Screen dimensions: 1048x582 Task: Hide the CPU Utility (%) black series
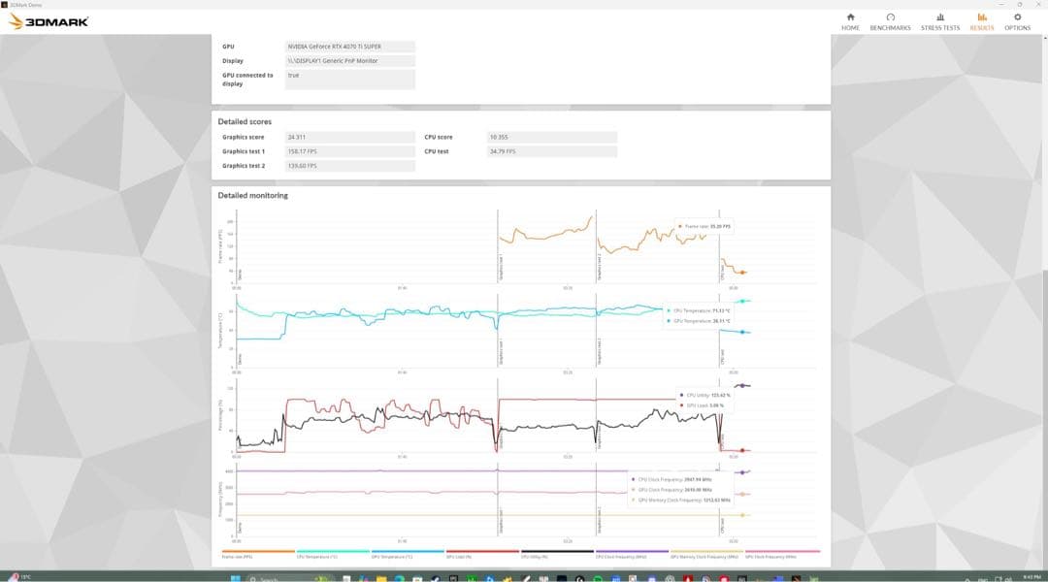point(557,555)
